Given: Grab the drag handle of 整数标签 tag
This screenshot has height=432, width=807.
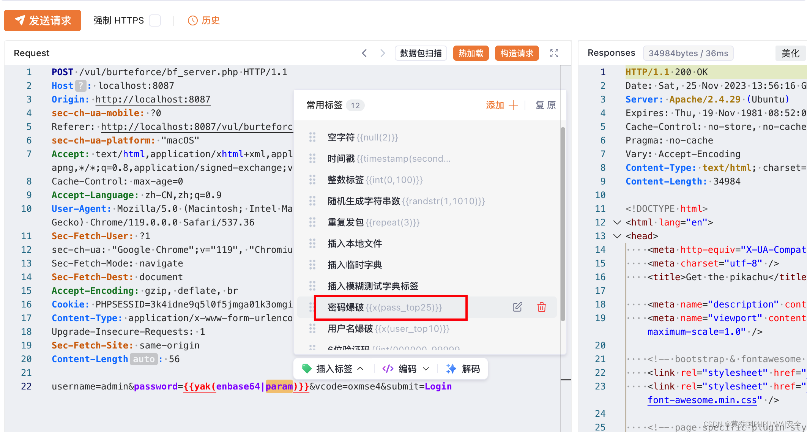Looking at the screenshot, I should point(312,180).
